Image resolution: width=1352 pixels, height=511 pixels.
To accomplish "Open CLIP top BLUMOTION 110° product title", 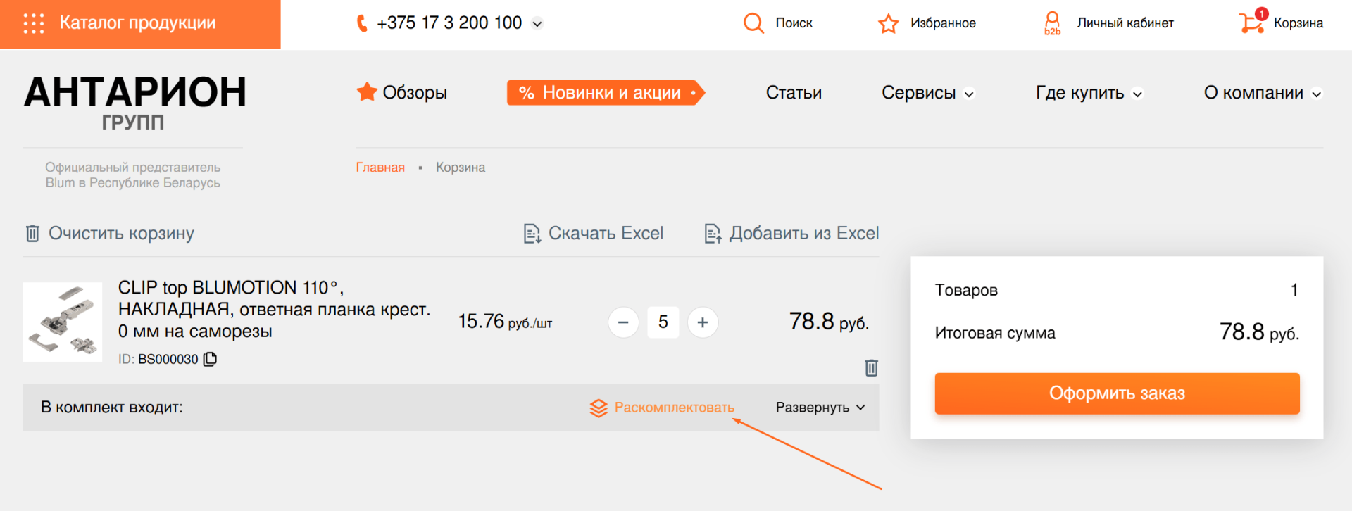I will (274, 309).
